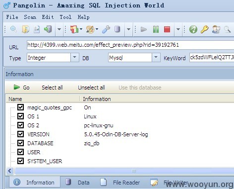Click the green pause bars icon
The image size is (234, 189).
click(x=156, y=29)
